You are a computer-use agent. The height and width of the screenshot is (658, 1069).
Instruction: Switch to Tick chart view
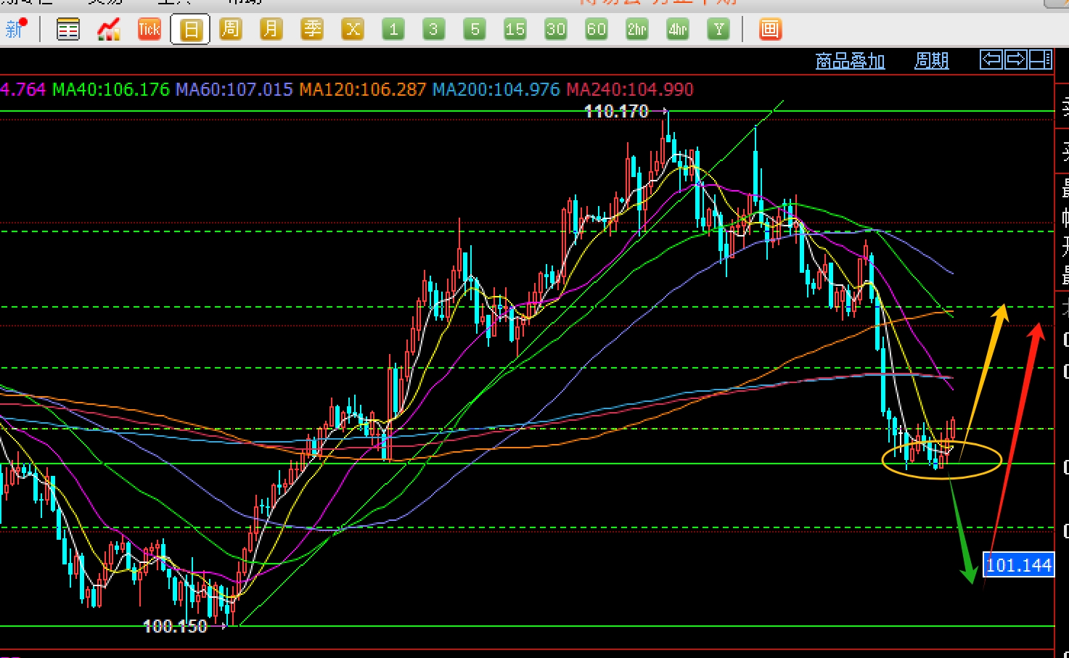pos(150,30)
